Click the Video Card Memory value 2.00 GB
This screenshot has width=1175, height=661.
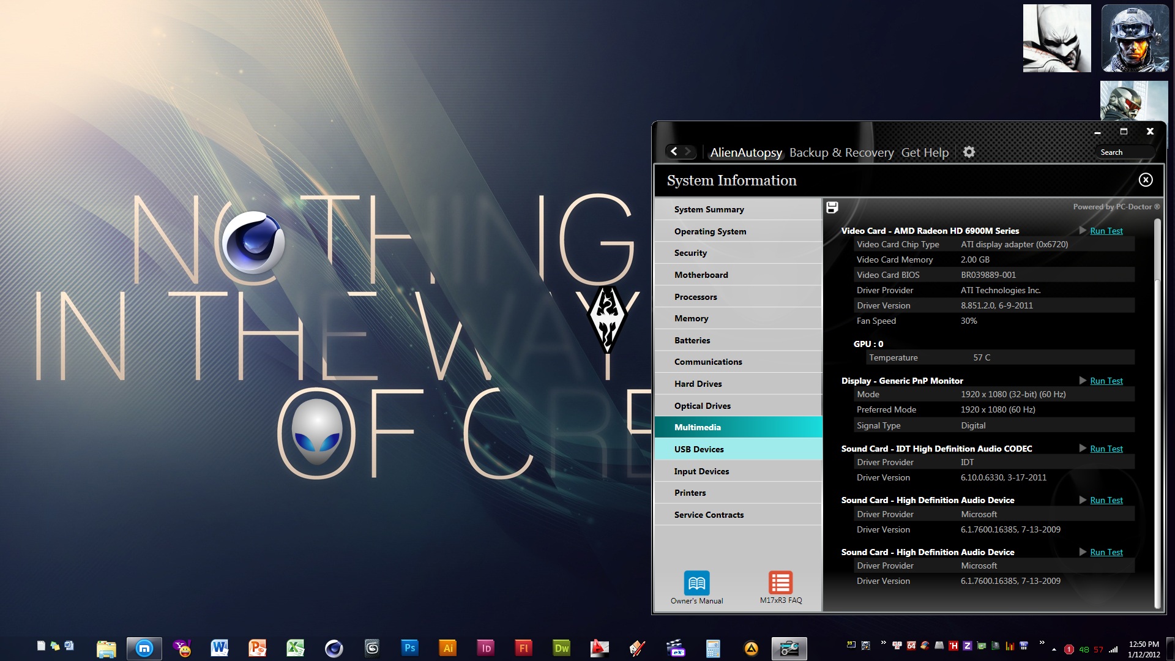click(975, 260)
